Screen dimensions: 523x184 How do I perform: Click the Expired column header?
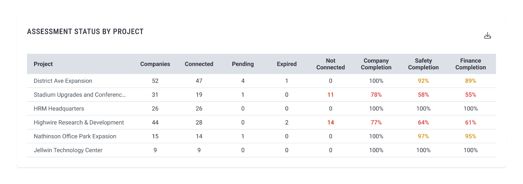point(287,64)
